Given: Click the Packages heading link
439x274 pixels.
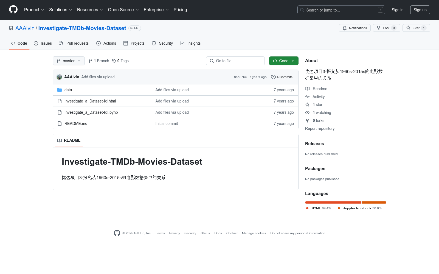Looking at the screenshot, I should pos(315,169).
